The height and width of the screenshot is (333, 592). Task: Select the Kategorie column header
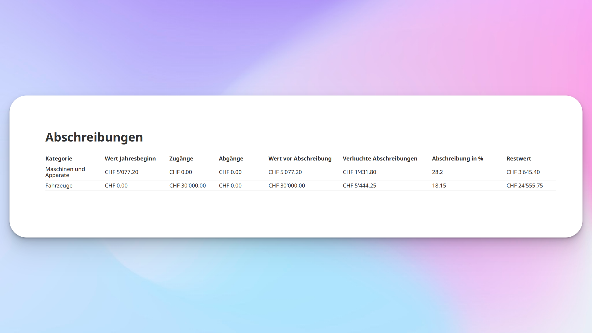pos(59,158)
